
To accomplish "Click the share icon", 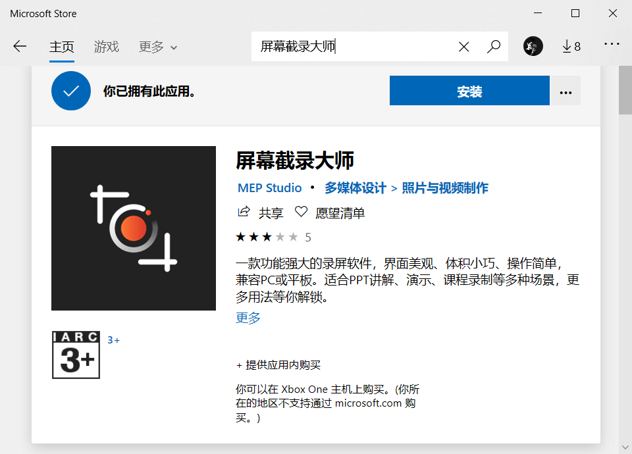I will click(x=244, y=211).
